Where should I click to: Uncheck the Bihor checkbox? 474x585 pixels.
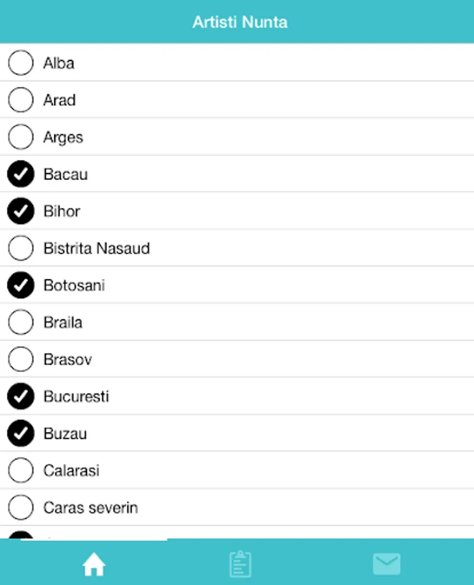(x=21, y=211)
